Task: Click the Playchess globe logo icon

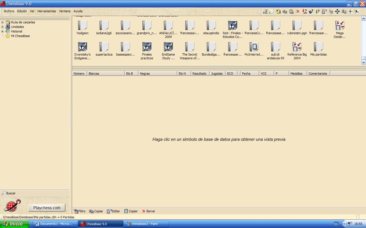Action: (12, 206)
